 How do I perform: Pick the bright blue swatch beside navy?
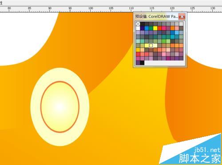[147, 28]
